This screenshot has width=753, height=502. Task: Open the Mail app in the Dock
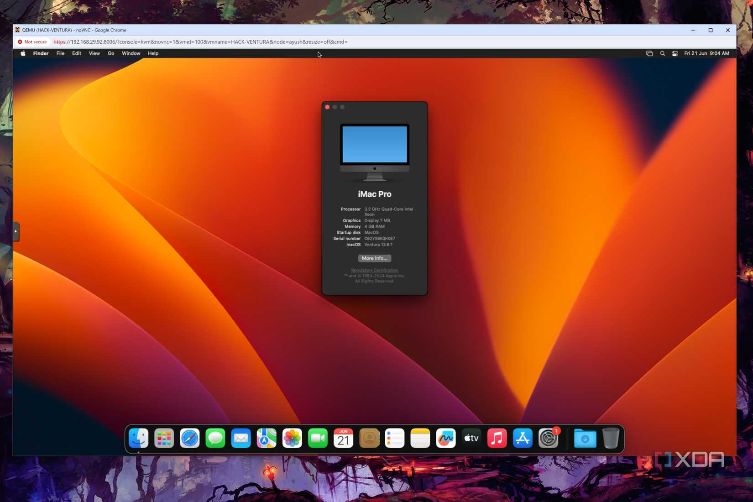pyautogui.click(x=241, y=439)
